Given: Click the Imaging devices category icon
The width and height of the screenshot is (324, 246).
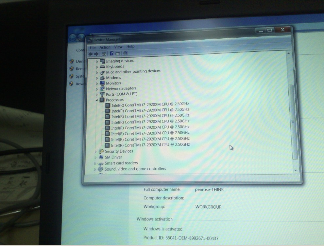Looking at the screenshot, I should (x=102, y=61).
